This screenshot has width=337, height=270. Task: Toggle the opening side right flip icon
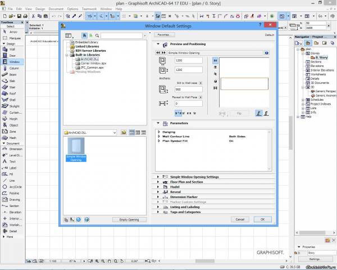pyautogui.click(x=266, y=113)
